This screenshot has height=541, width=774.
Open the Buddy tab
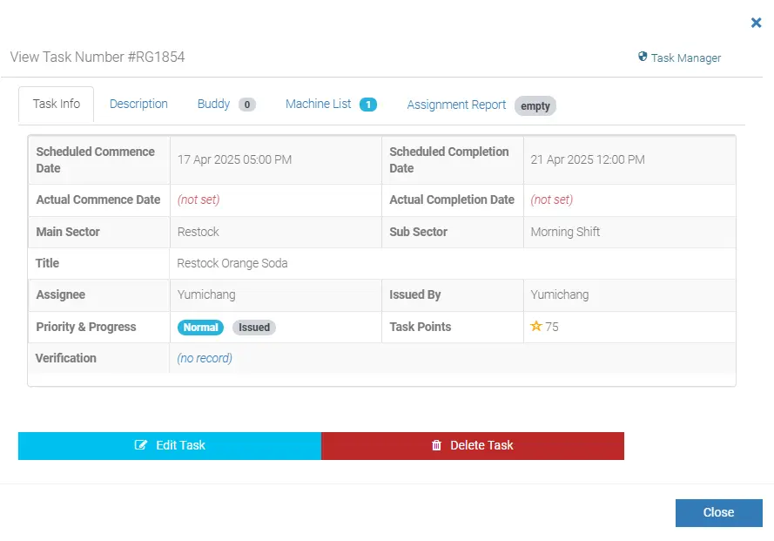212,104
